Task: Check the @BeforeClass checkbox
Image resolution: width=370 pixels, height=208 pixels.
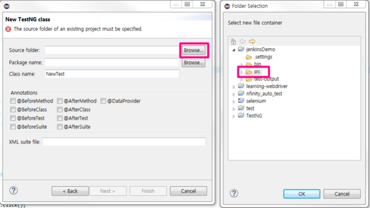Action: [12, 109]
